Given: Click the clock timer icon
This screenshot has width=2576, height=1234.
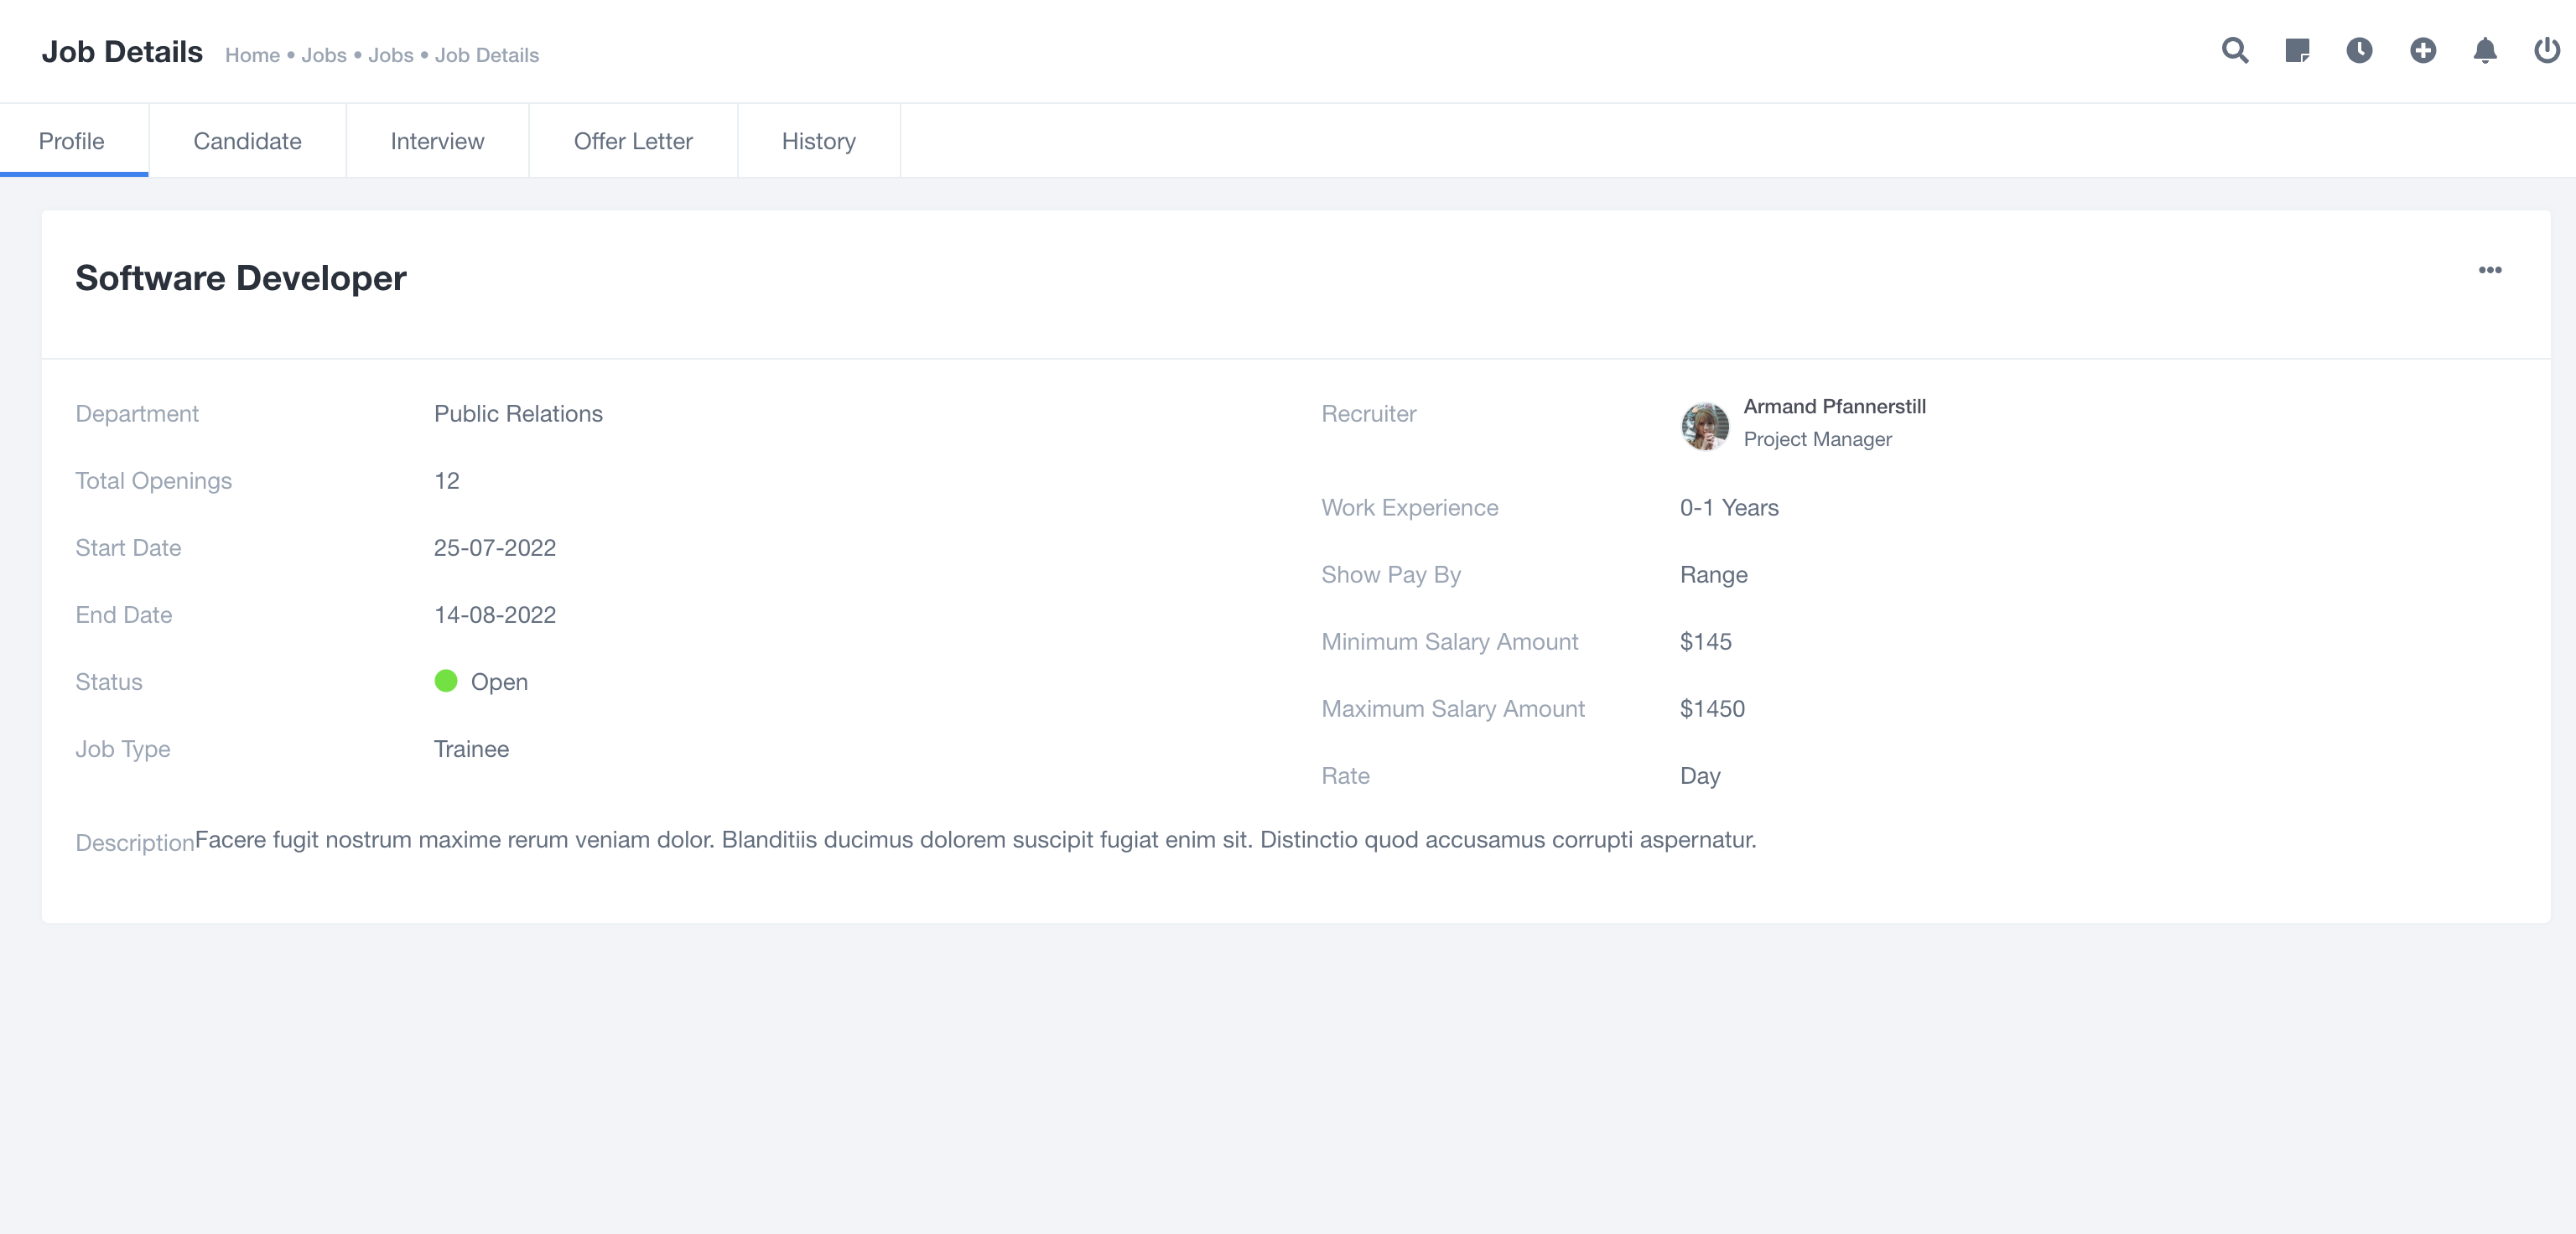Looking at the screenshot, I should click(2359, 51).
